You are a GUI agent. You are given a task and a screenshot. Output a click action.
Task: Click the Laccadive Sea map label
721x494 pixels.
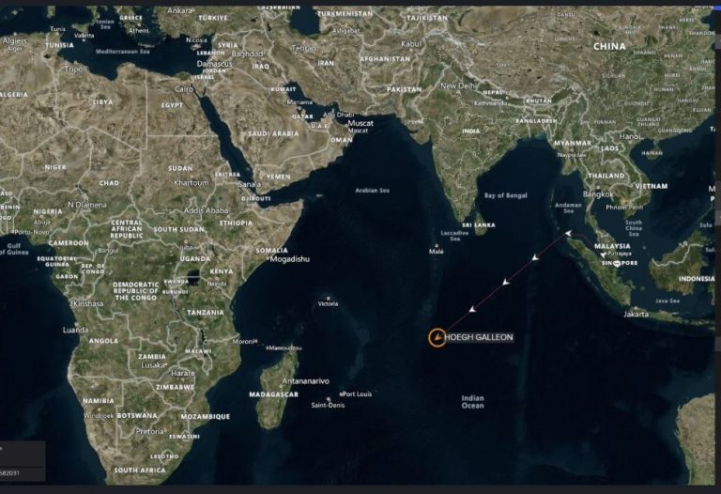click(x=454, y=236)
